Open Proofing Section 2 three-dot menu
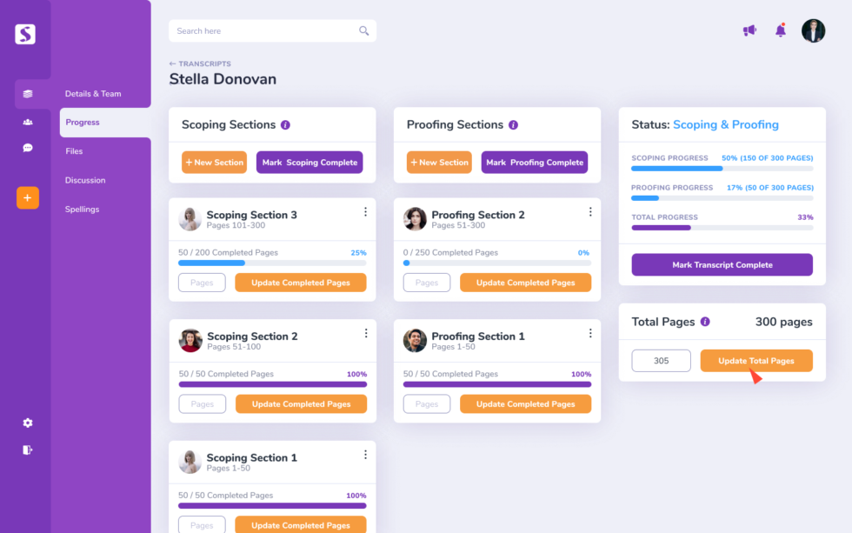 coord(590,212)
